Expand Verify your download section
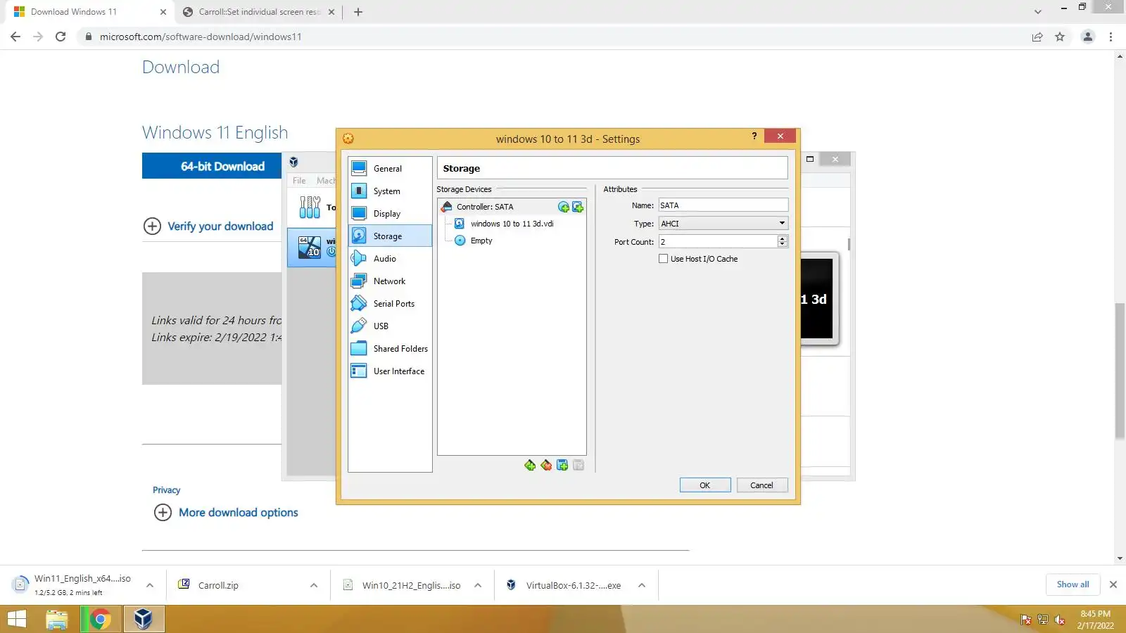The width and height of the screenshot is (1126, 633). (x=208, y=226)
